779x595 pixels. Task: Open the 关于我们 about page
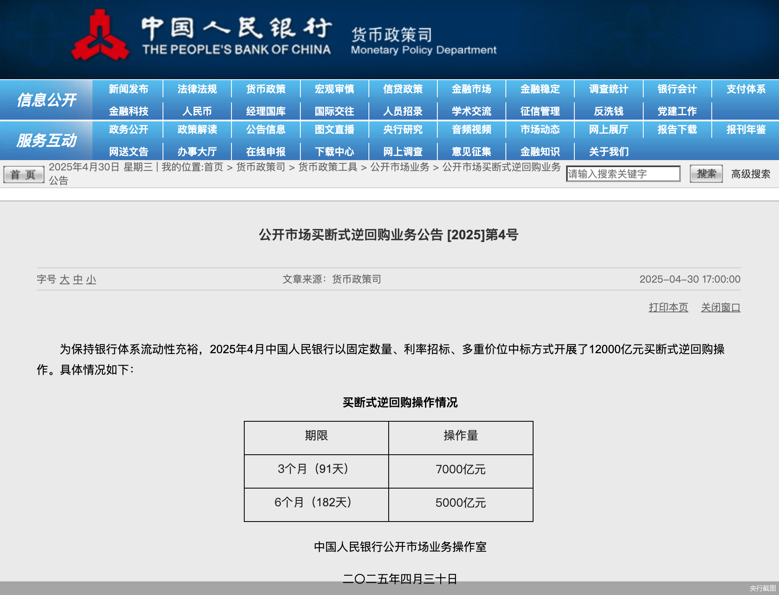click(x=608, y=152)
